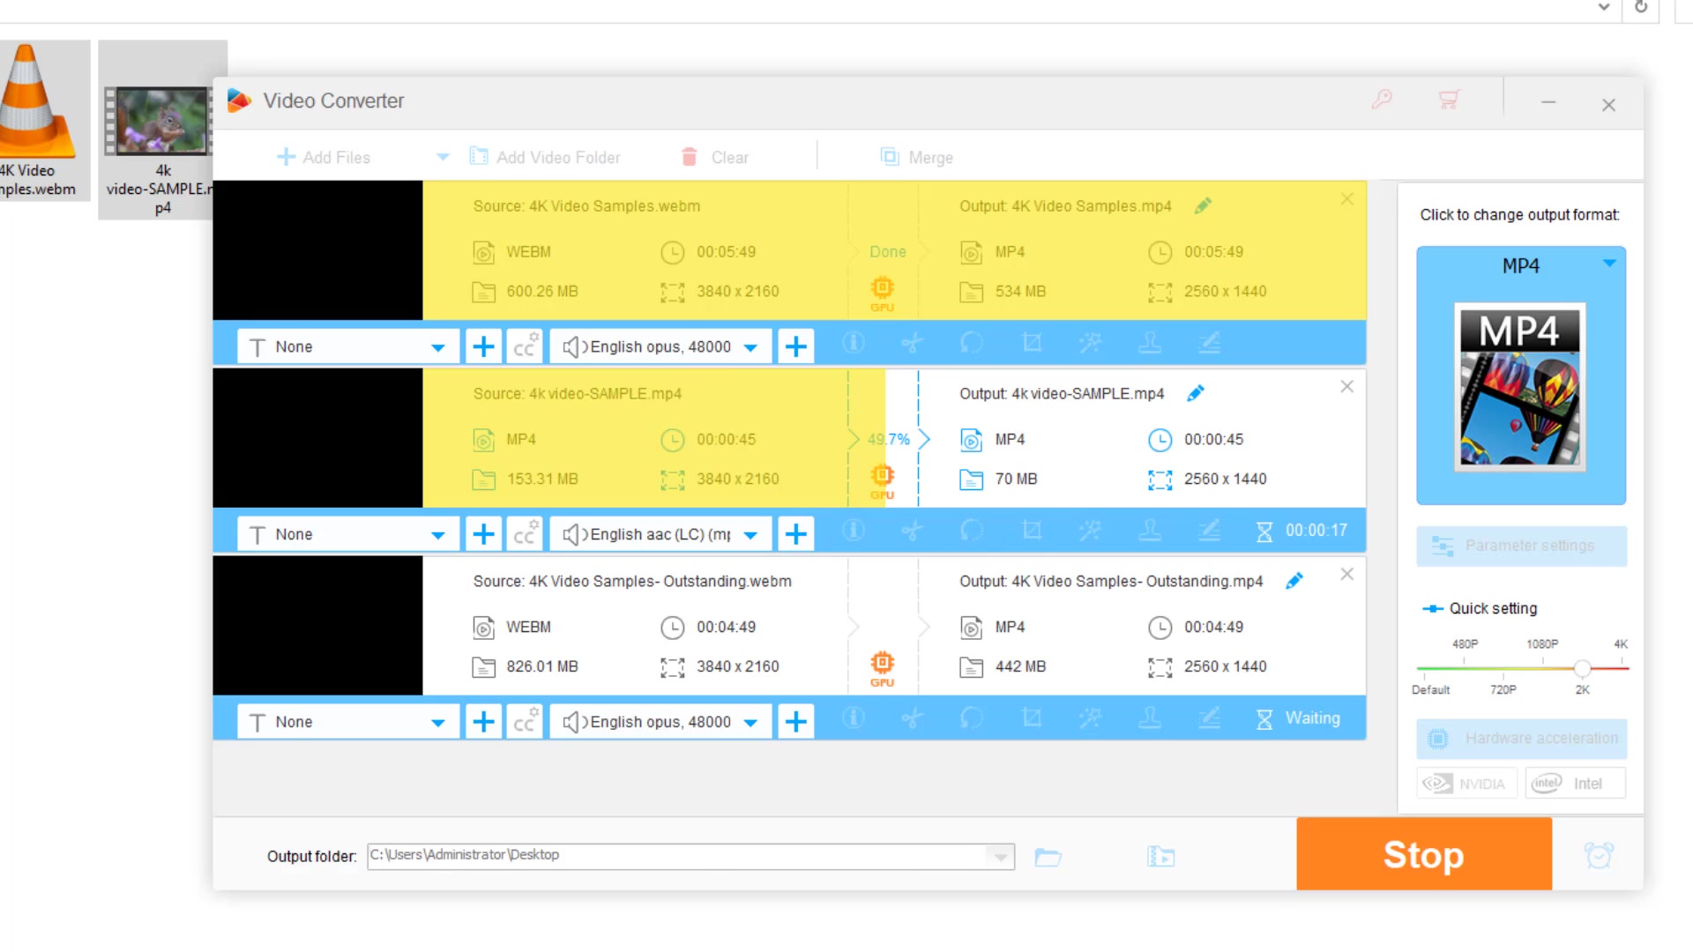Click Clear in toolbar
Image resolution: width=1693 pixels, height=952 pixels.
pyautogui.click(x=715, y=157)
